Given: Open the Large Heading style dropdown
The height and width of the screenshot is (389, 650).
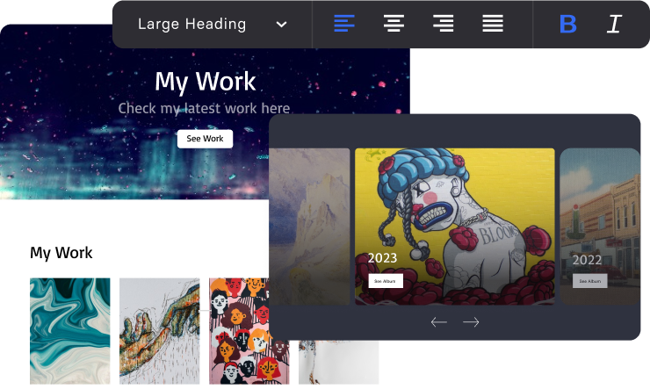Looking at the screenshot, I should tap(191, 24).
